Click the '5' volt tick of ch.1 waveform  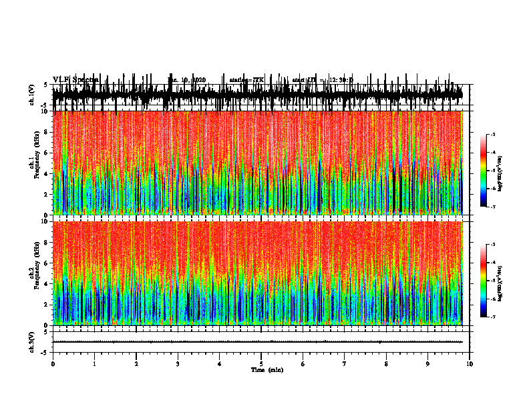click(x=45, y=85)
